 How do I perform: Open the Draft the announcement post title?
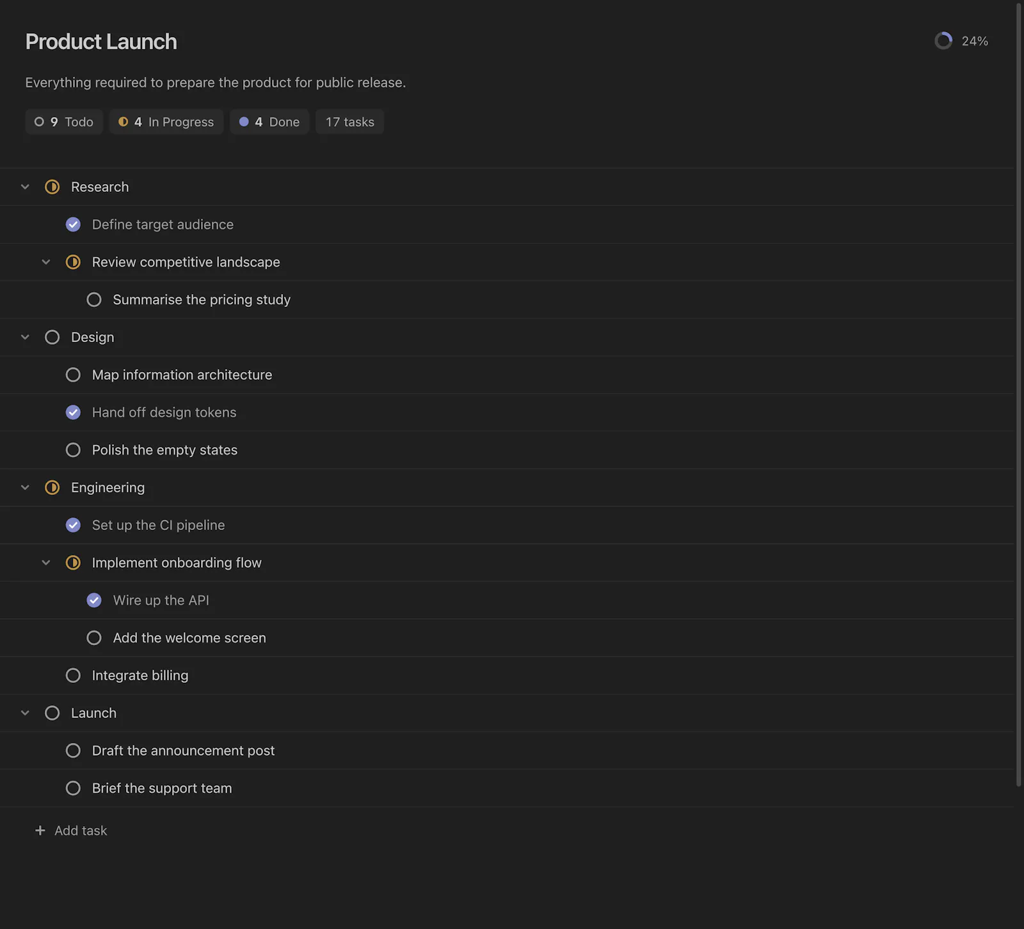coord(183,751)
